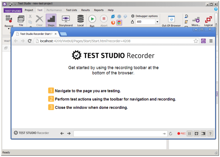Click the Logical step icon
The height and width of the screenshot is (157, 220).
pyautogui.click(x=208, y=19)
